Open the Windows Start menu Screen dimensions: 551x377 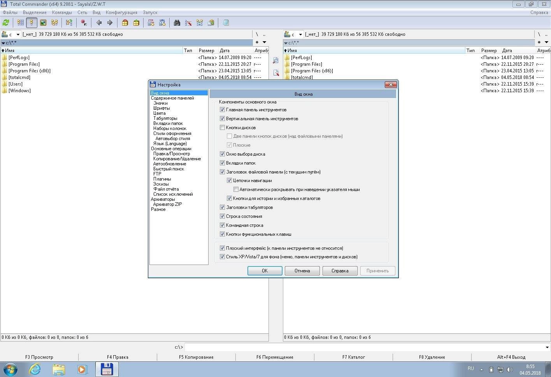[x=11, y=369]
